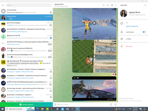Open the Модельные съемки для Wildberries chat
The height and width of the screenshot is (111, 148).
pyautogui.click(x=26, y=49)
